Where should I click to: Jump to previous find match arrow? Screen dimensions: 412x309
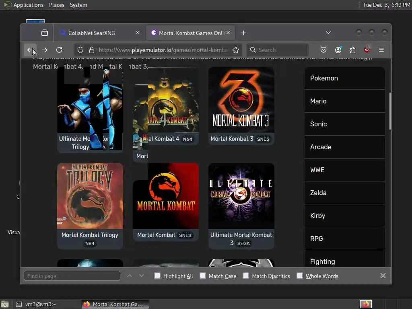(x=129, y=276)
